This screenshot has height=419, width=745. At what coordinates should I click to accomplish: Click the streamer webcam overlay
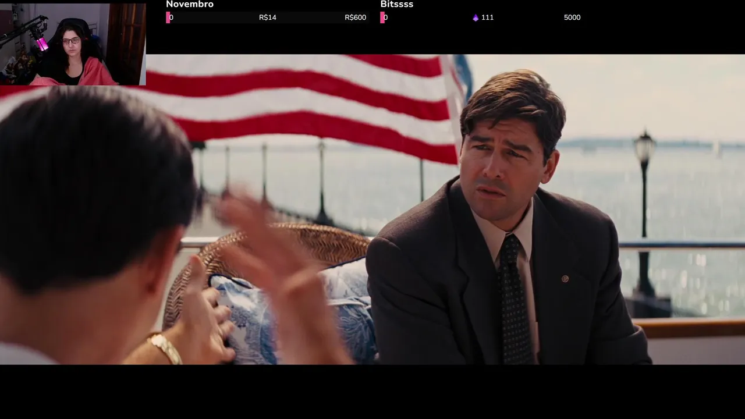(x=73, y=44)
